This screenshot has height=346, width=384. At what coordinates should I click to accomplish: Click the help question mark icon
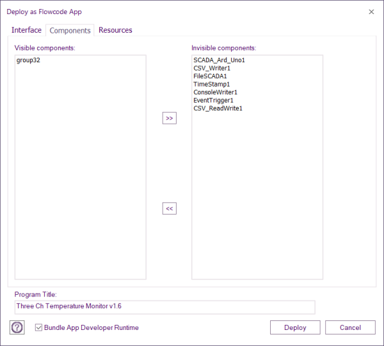tap(17, 327)
